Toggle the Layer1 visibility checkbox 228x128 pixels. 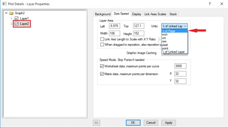click(x=17, y=18)
